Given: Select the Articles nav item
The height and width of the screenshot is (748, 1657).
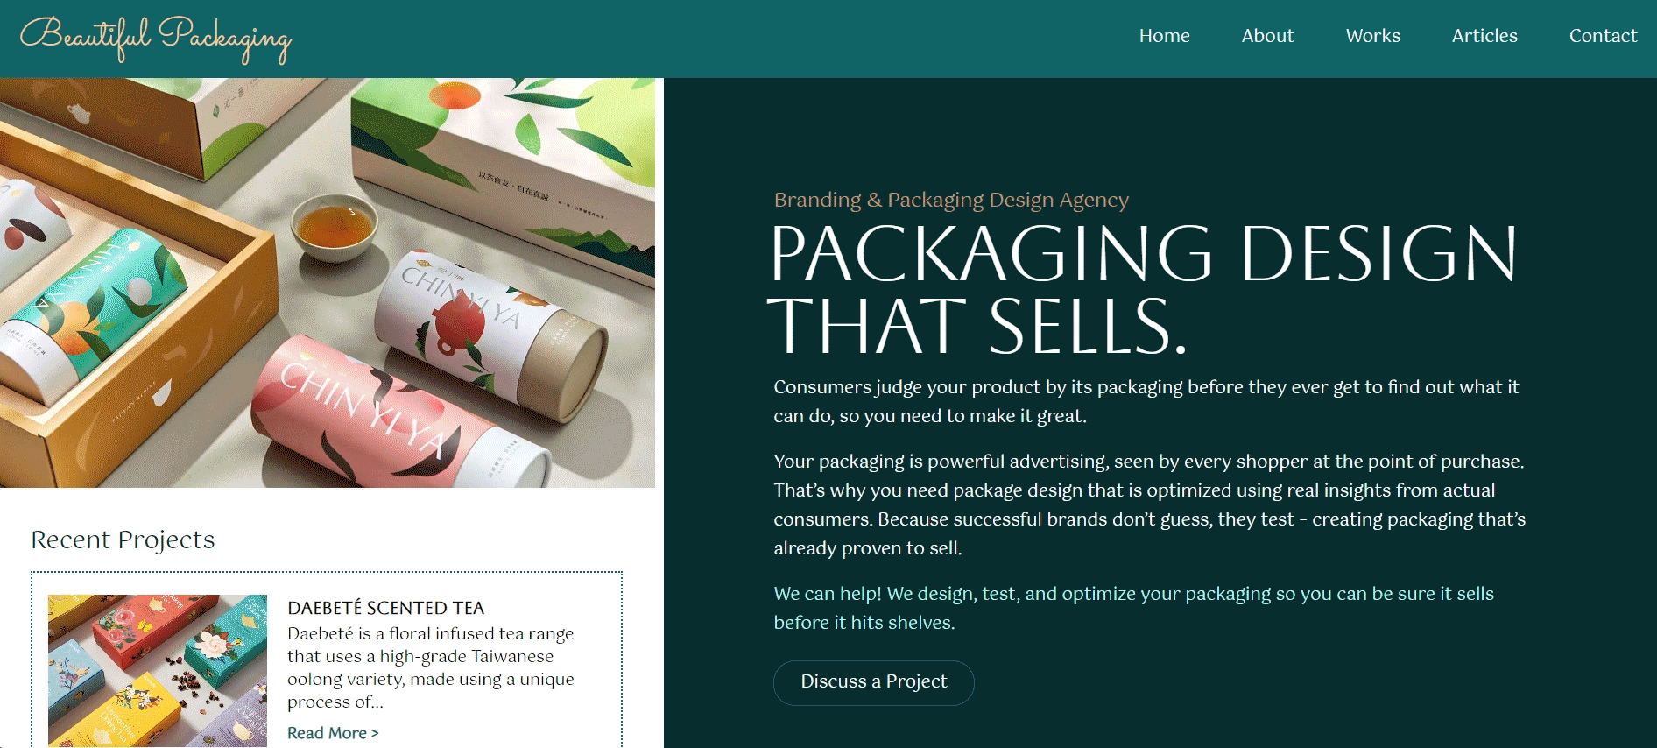Looking at the screenshot, I should [1484, 36].
